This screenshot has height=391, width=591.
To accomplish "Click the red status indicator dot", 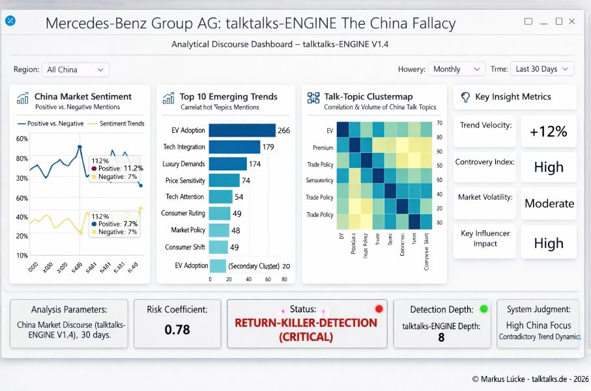I will click(379, 309).
